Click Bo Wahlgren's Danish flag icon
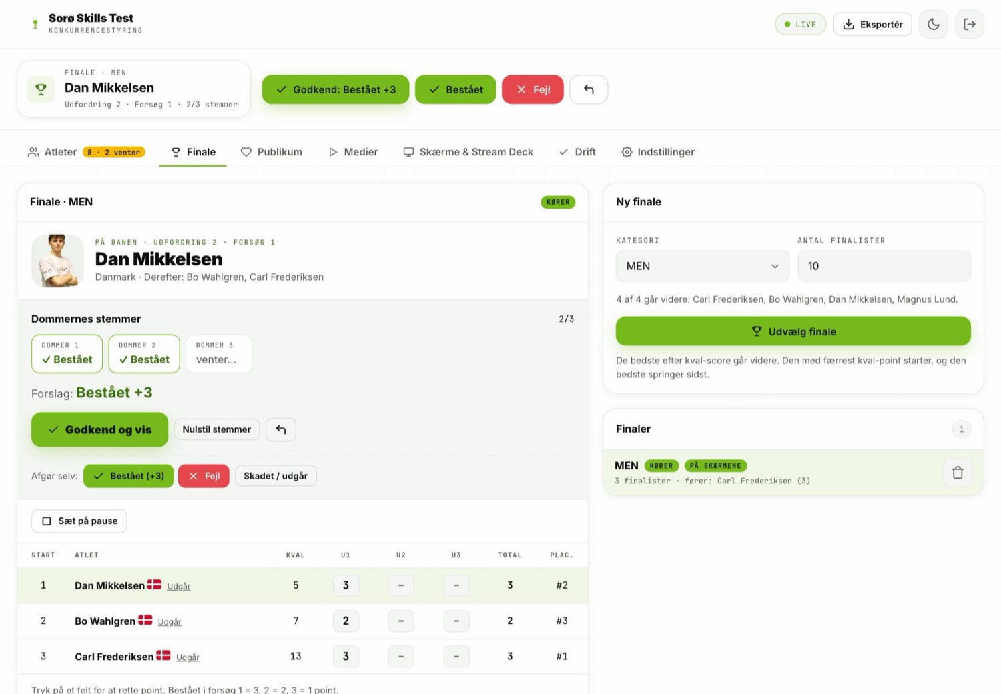Viewport: 1001px width, 694px height. point(145,620)
